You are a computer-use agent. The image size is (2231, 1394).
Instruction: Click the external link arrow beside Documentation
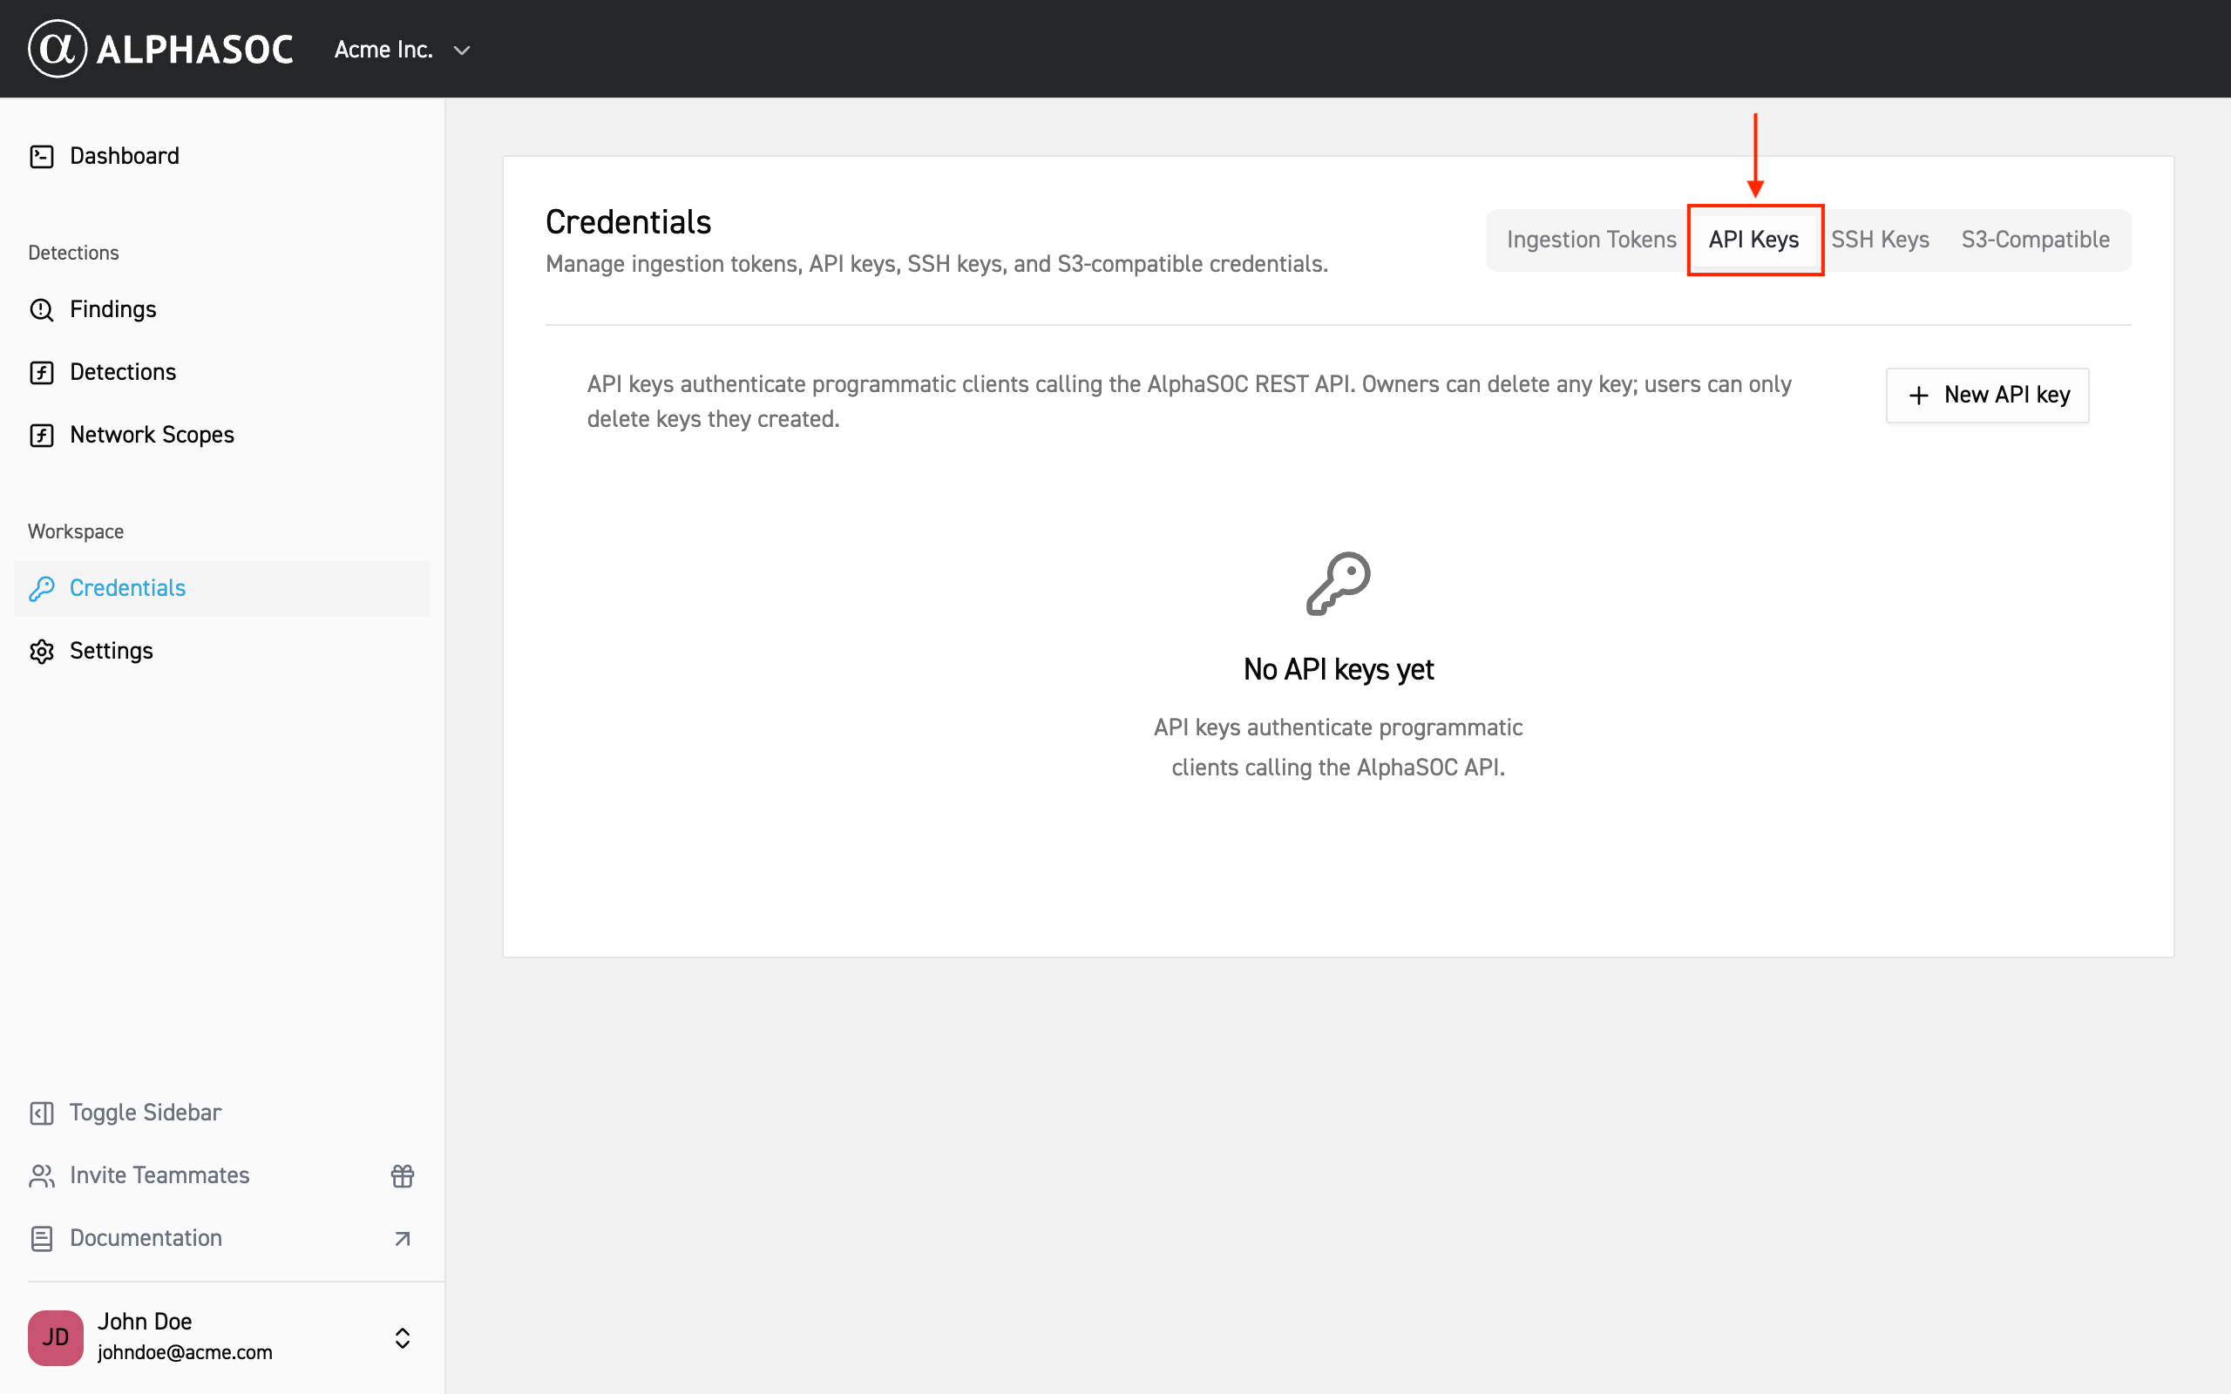click(403, 1238)
